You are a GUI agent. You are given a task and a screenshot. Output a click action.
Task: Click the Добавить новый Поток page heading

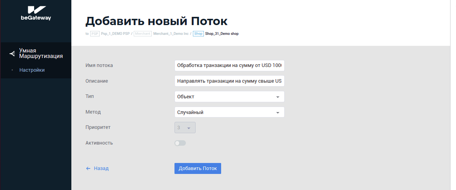pos(156,21)
